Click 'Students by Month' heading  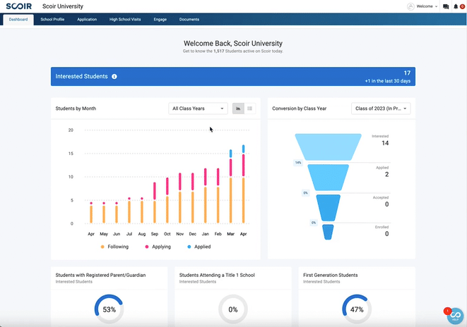[76, 109]
